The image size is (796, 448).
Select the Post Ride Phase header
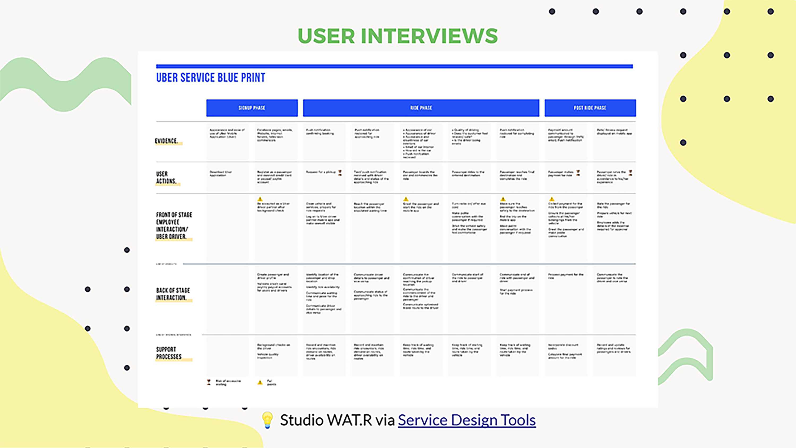[590, 108]
